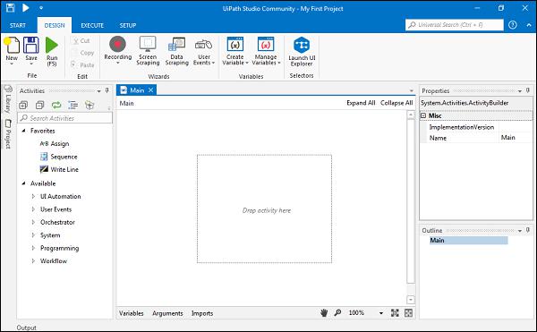Open the Imports panel at bottom
This screenshot has width=537, height=332.
coord(202,313)
